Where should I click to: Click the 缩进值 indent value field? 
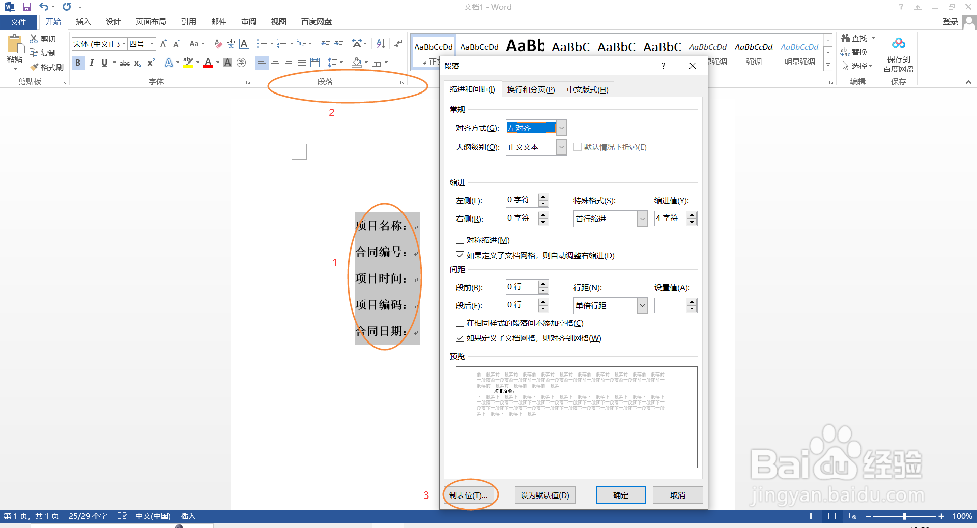click(671, 219)
